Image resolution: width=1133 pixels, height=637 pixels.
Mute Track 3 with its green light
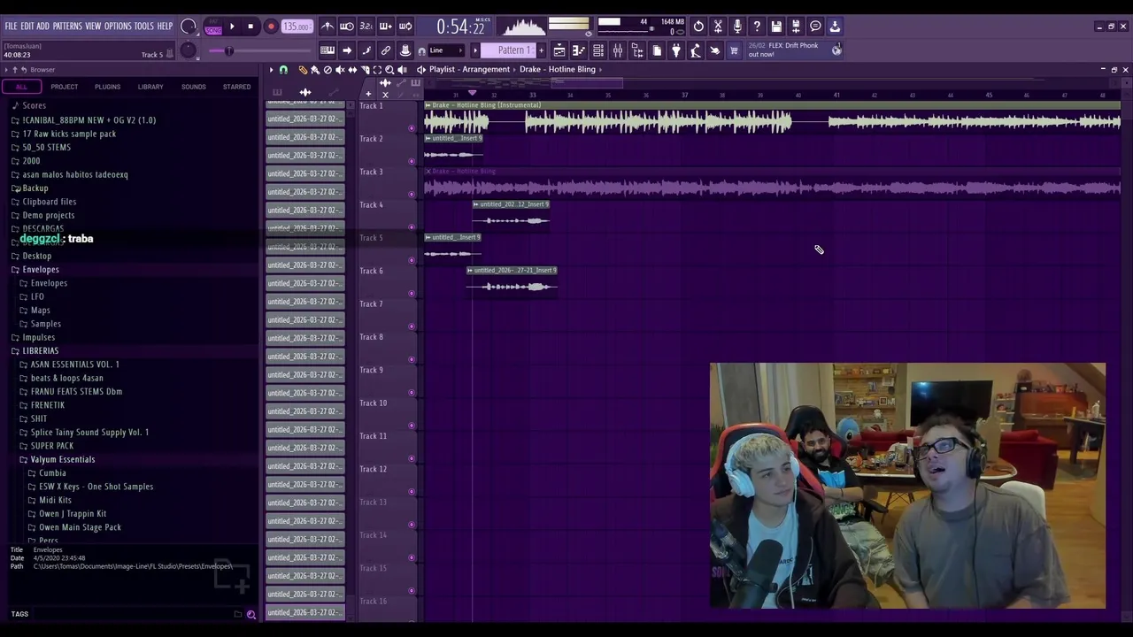(x=412, y=194)
